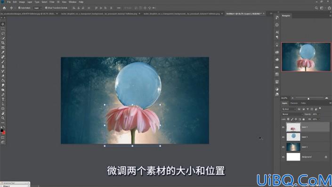
Task: Select the flower layer thumbnail
Action: coord(293,127)
